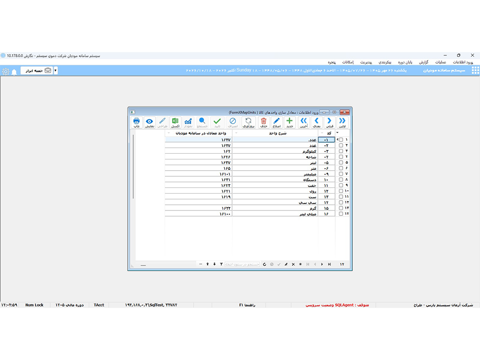Screen dimensions: 480x360
Task: Open the واحد معادل در سامانه مودیان filter dropdown
Action: pos(169,133)
